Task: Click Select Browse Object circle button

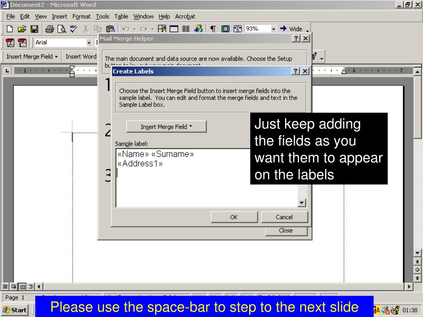Action: click(417, 270)
